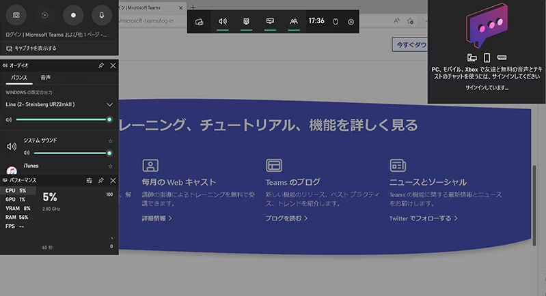Favorite the iTunes audio entry star
The image size is (546, 296).
110,166
